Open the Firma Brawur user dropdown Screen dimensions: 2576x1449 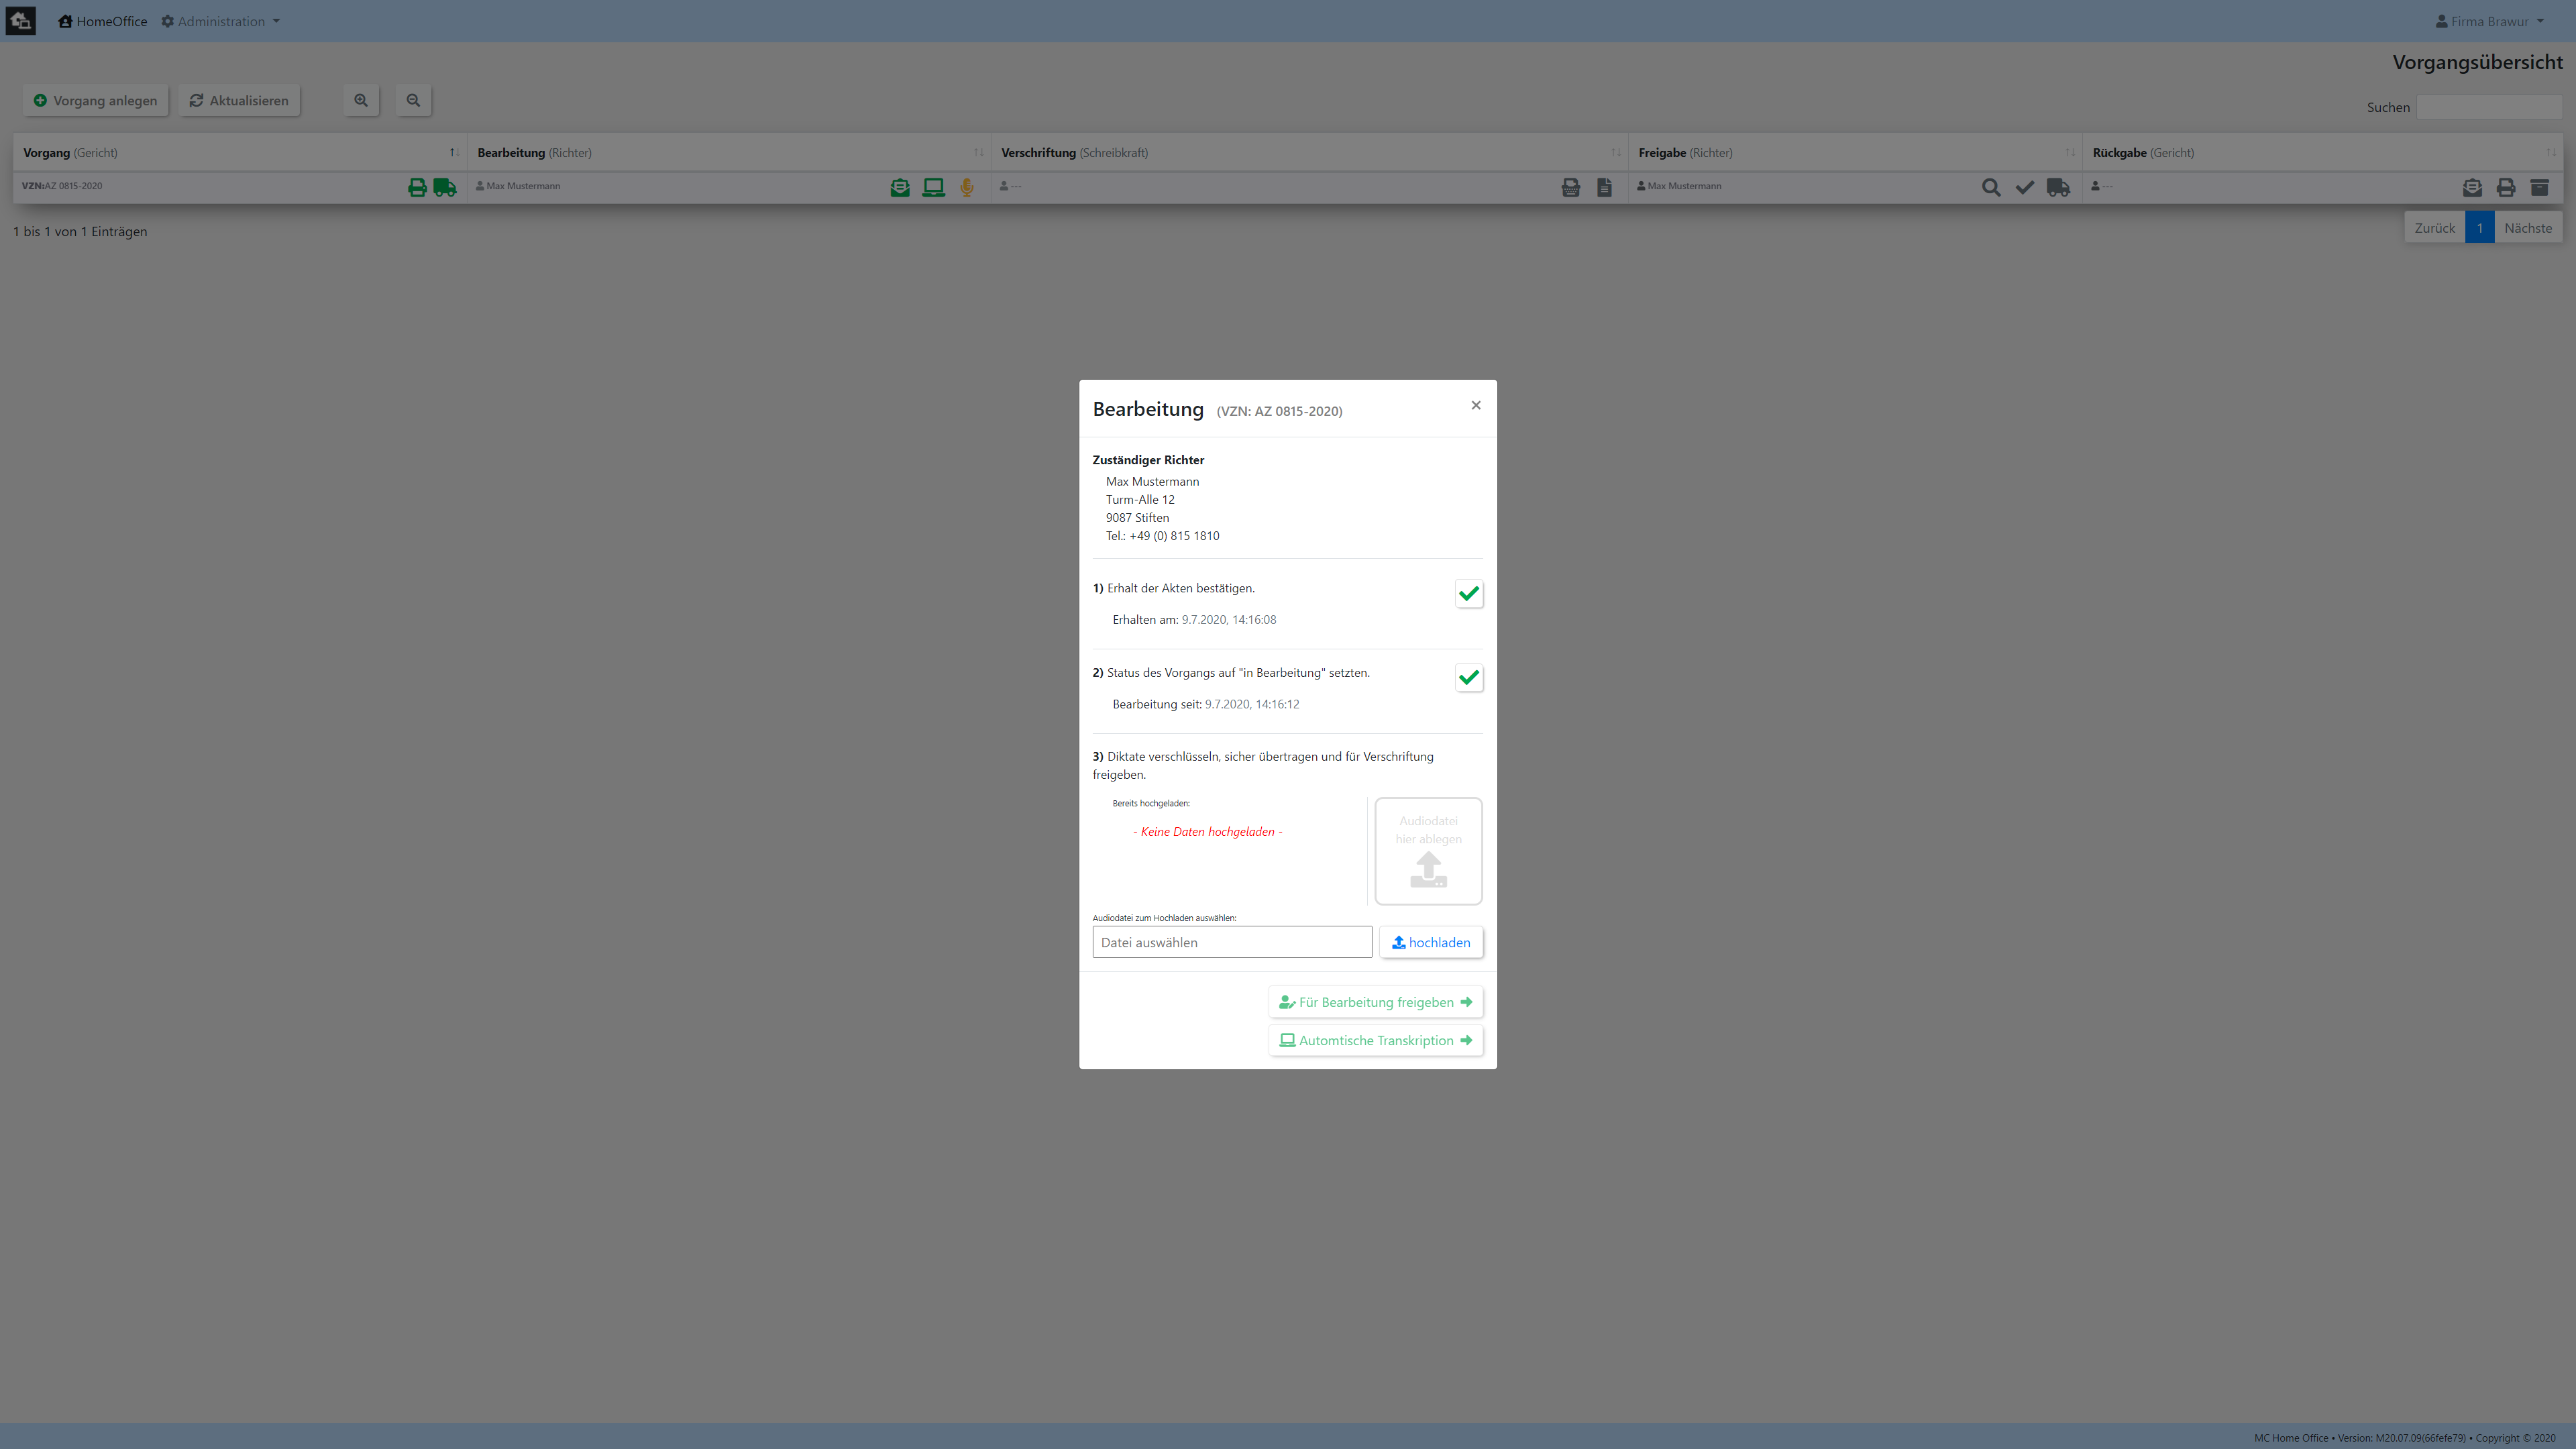[x=2489, y=21]
